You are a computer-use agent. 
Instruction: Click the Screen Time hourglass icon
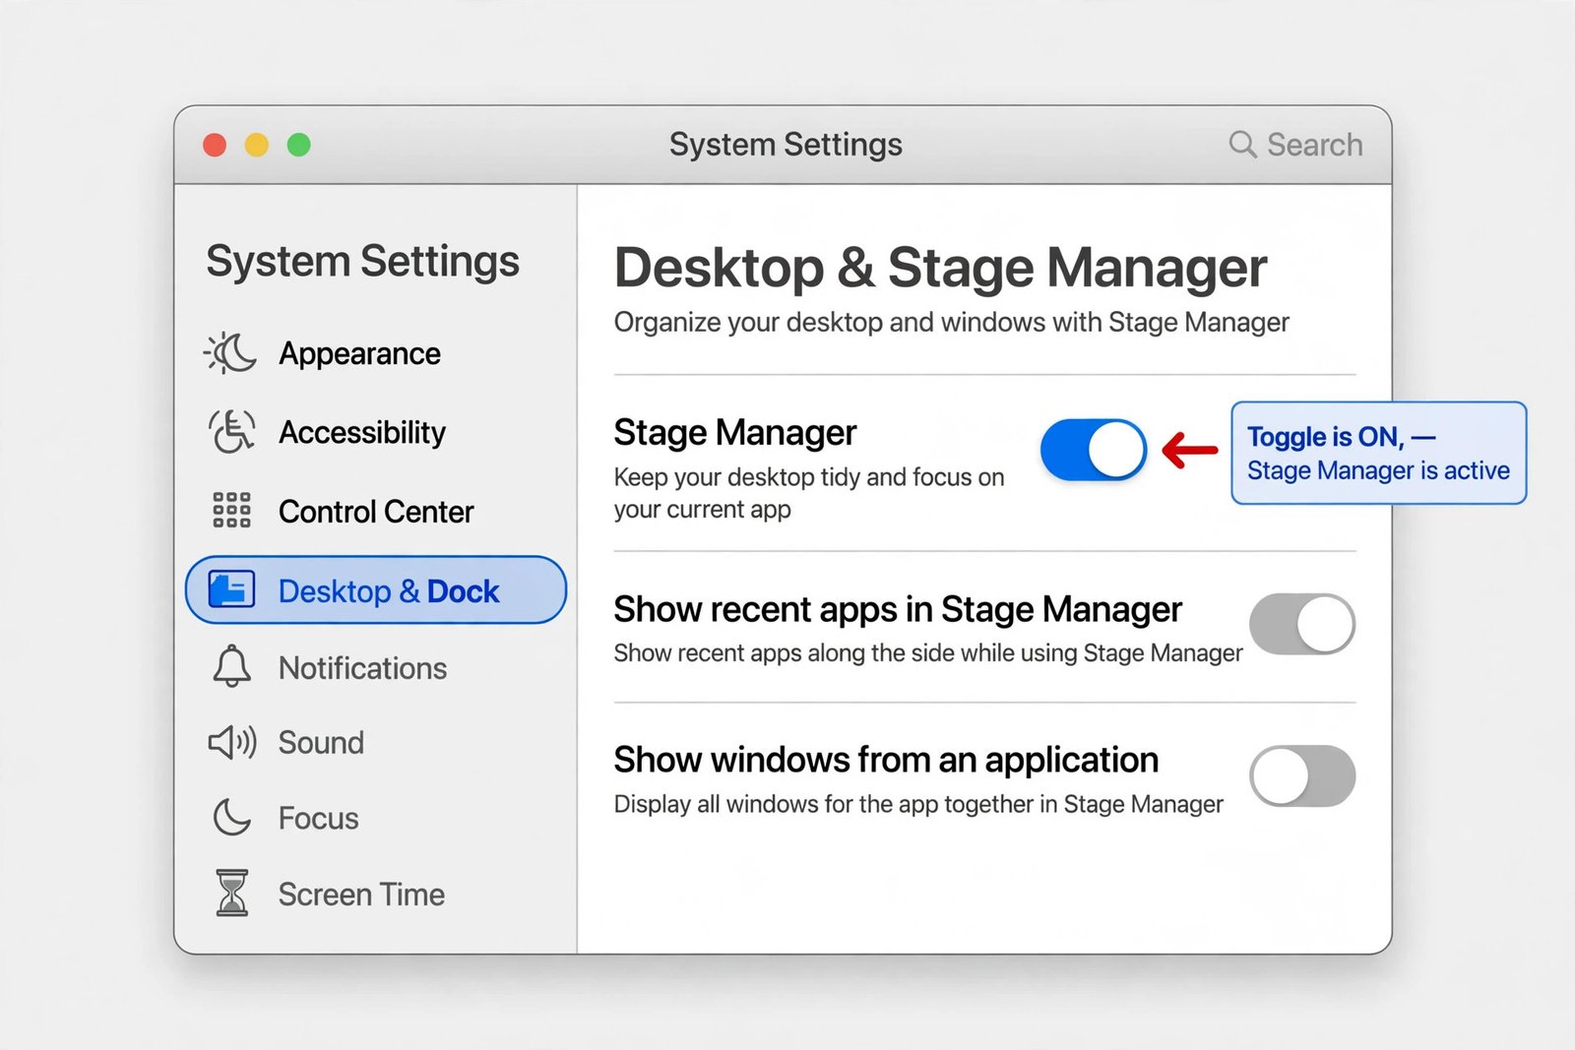pyautogui.click(x=232, y=894)
